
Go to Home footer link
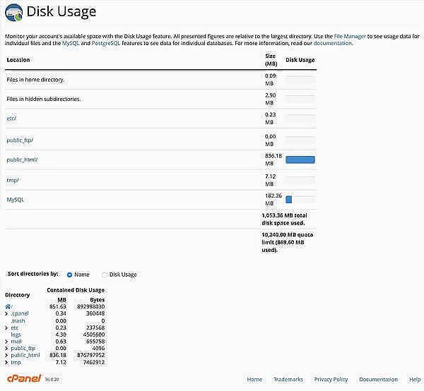(254, 380)
